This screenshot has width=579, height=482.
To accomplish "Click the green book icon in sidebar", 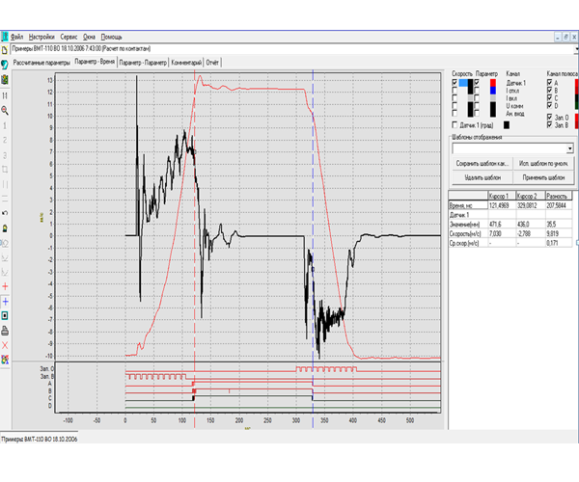I will [5, 79].
